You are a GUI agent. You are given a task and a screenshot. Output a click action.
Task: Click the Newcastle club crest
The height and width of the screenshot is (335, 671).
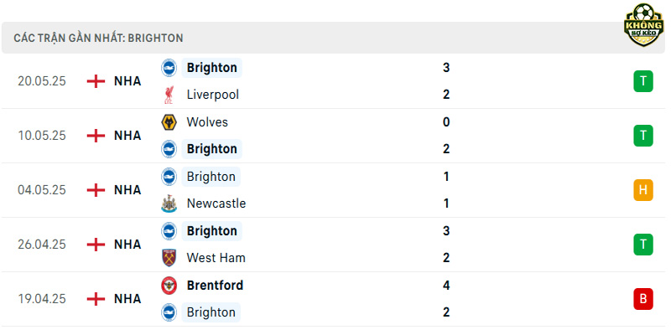[169, 204]
